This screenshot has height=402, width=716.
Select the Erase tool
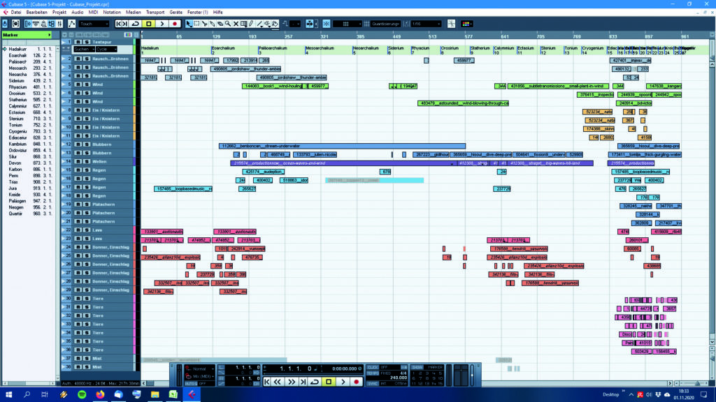pos(220,24)
